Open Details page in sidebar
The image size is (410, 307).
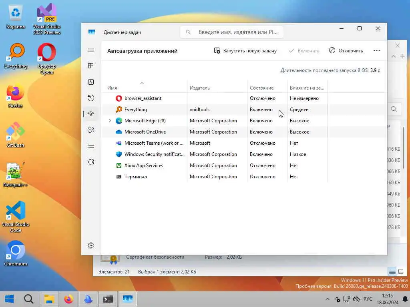pyautogui.click(x=91, y=146)
